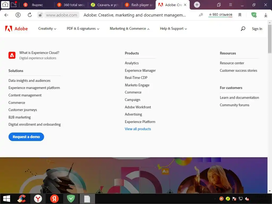Click the page translate icon
Screen dimensions: 272x204
[x=201, y=15]
